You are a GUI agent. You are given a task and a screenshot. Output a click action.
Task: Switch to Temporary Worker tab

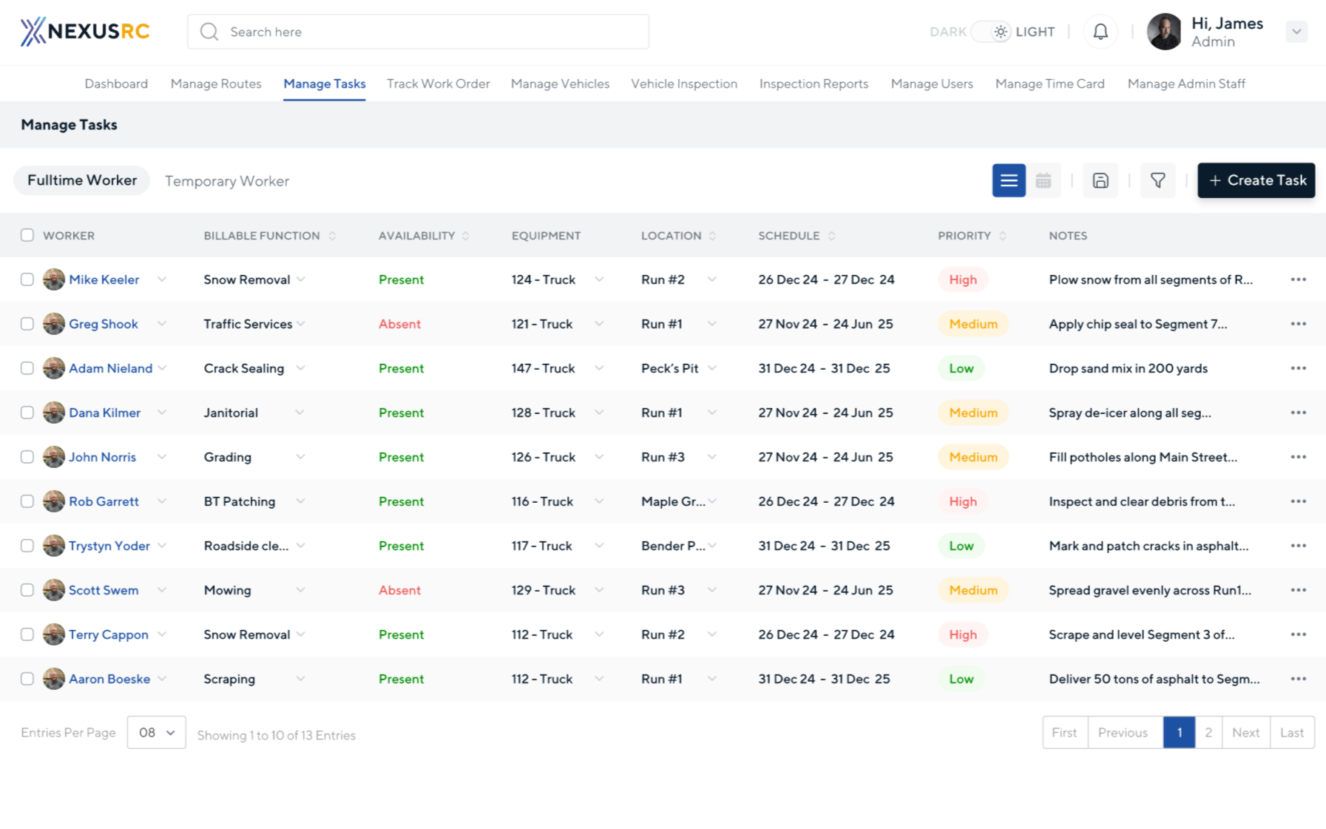pyautogui.click(x=226, y=181)
